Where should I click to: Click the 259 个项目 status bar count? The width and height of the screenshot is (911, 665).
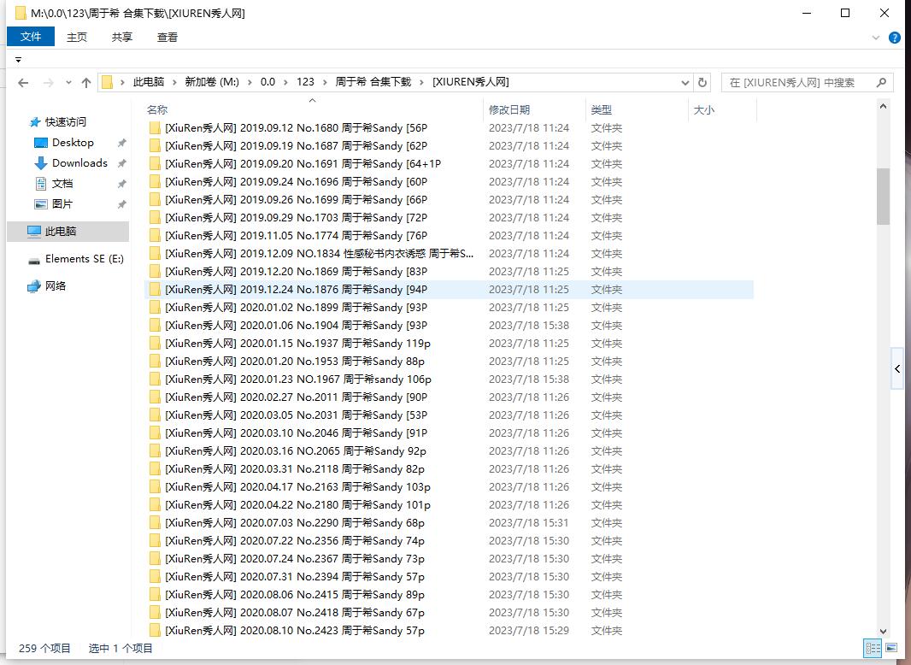point(44,648)
